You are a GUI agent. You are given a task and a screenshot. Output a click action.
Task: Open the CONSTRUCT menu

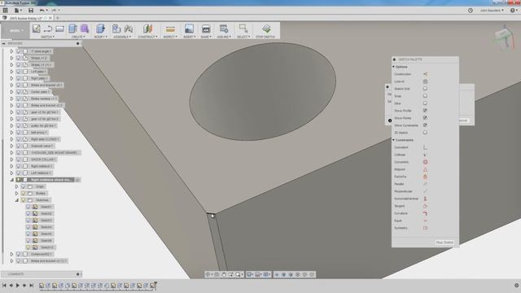(147, 37)
